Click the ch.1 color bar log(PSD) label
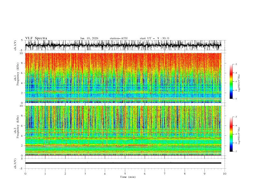Screen dimensions: 253x195 (x=239, y=83)
